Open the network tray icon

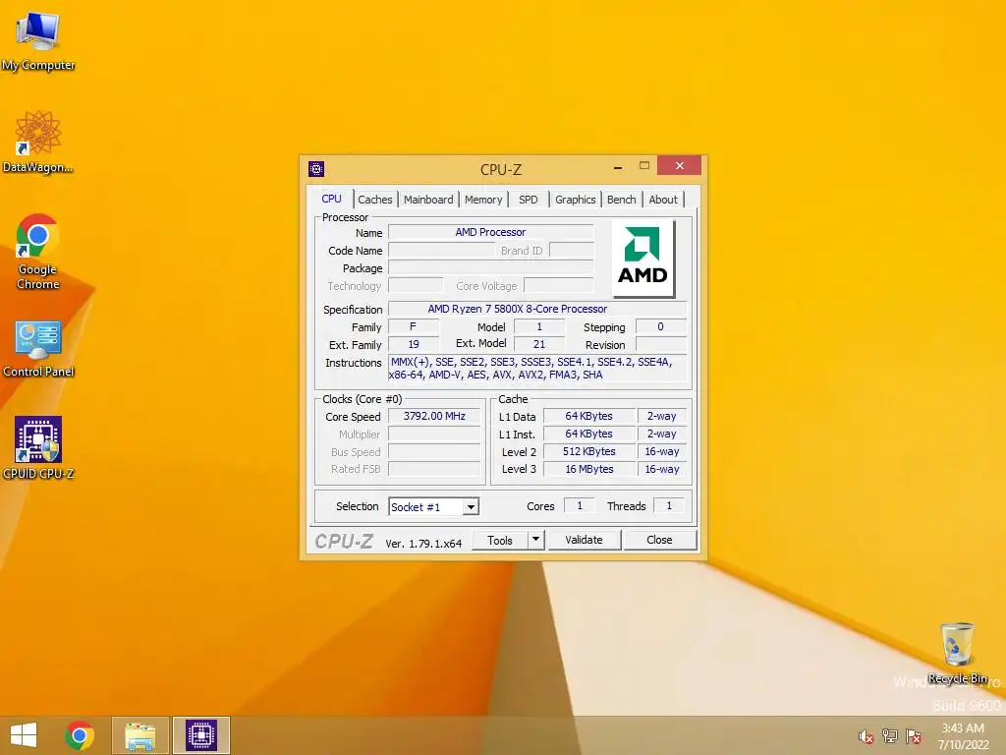(890, 736)
